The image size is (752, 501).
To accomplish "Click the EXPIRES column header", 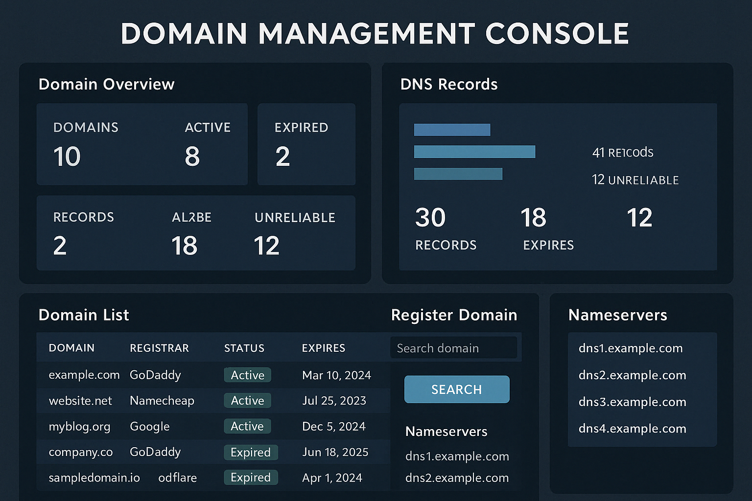I will [x=324, y=348].
